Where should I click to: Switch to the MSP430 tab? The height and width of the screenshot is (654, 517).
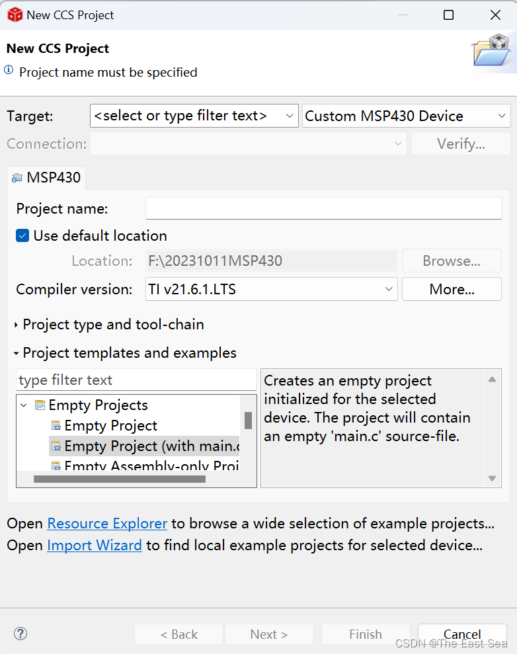pyautogui.click(x=46, y=178)
